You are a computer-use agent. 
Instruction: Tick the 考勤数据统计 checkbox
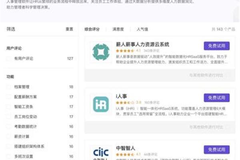[8, 126]
